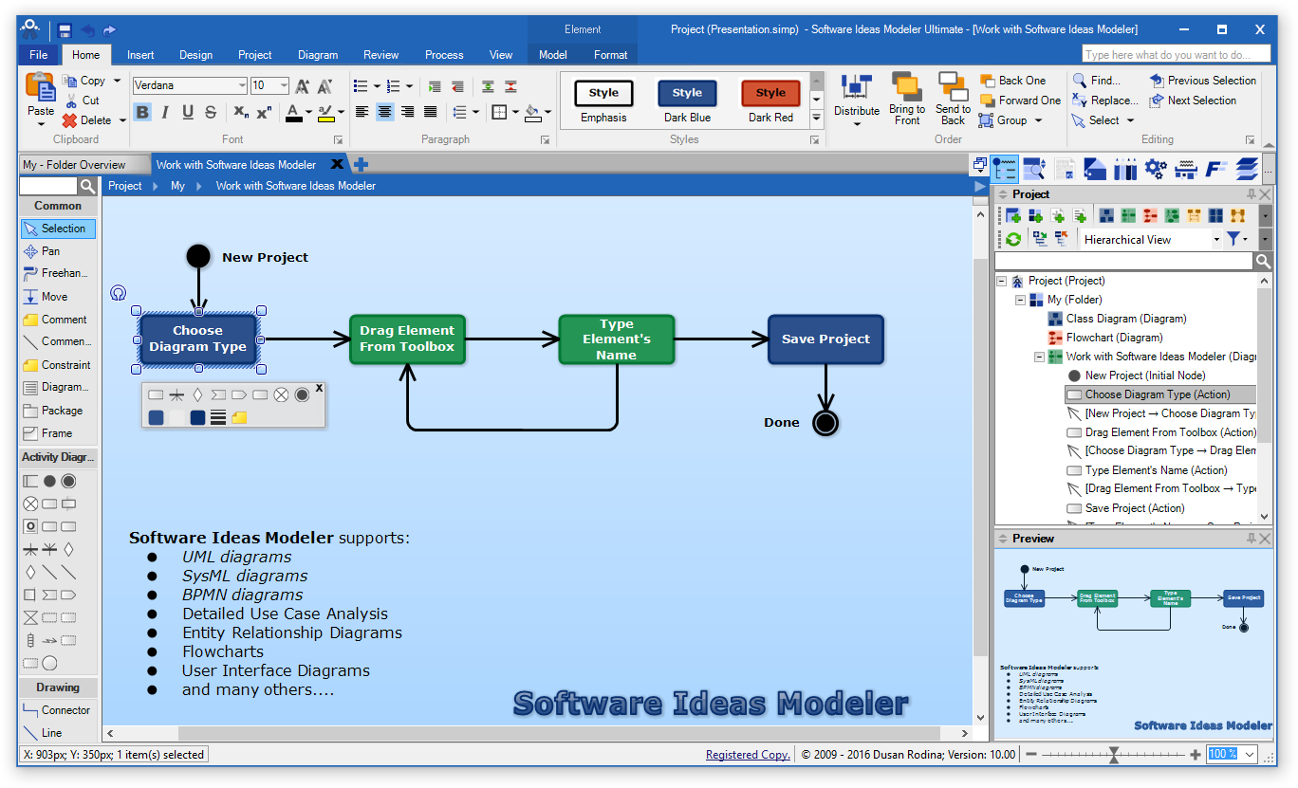Viewport: 1298px width, 788px height.
Task: Bring selected element to front
Action: (907, 99)
